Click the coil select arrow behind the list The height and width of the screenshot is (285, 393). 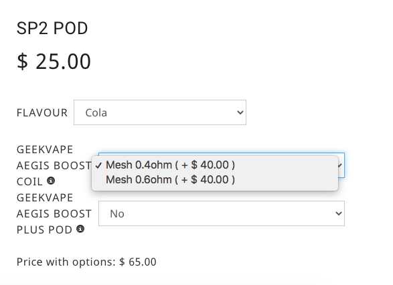(x=341, y=165)
